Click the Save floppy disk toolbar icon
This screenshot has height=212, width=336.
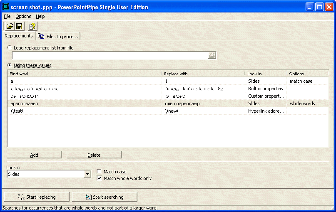click(19, 26)
